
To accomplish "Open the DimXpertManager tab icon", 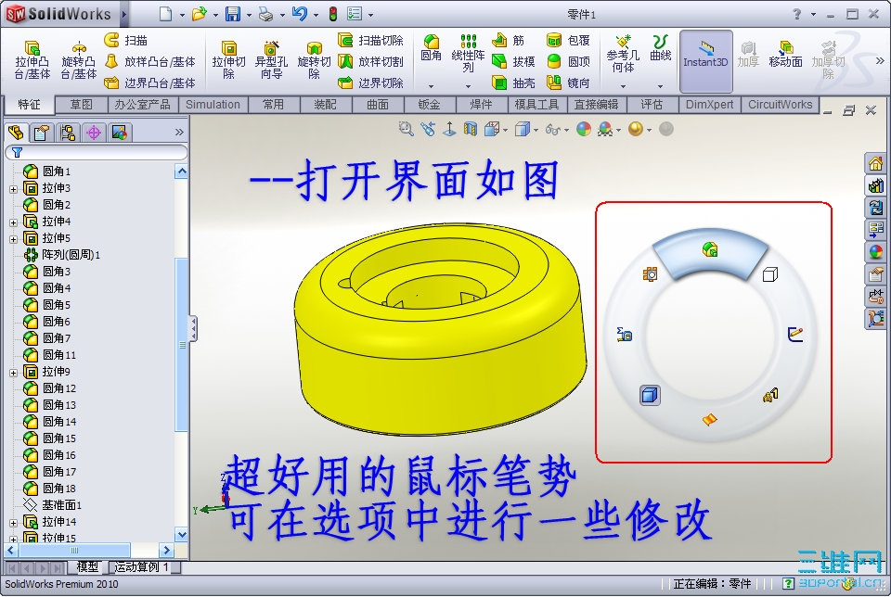I will [x=93, y=133].
